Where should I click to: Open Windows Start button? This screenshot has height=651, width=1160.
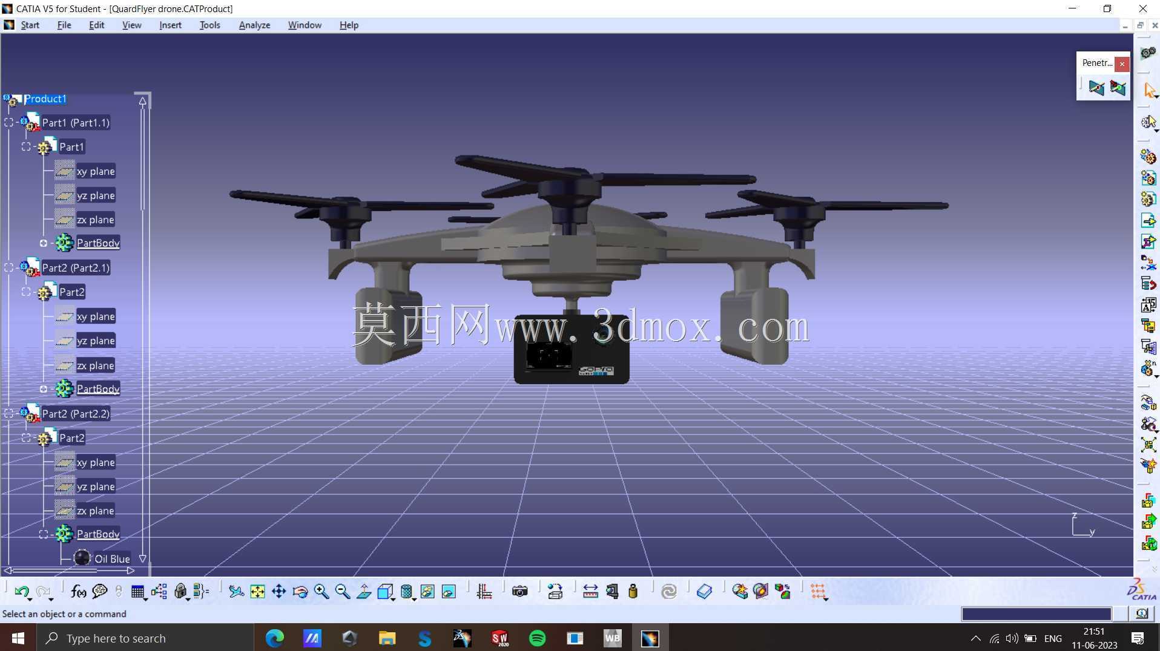pos(18,638)
